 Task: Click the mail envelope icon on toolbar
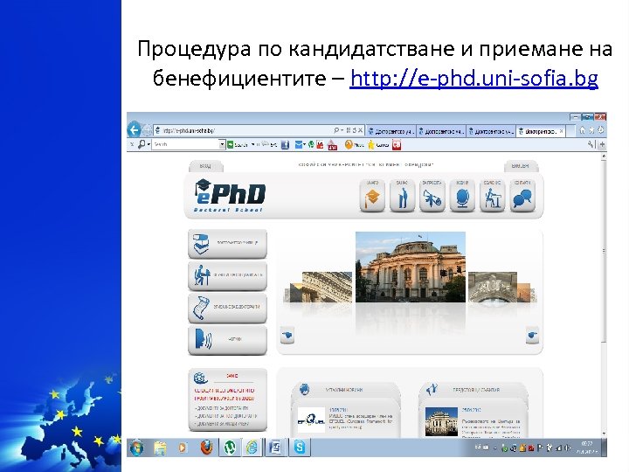(299, 144)
